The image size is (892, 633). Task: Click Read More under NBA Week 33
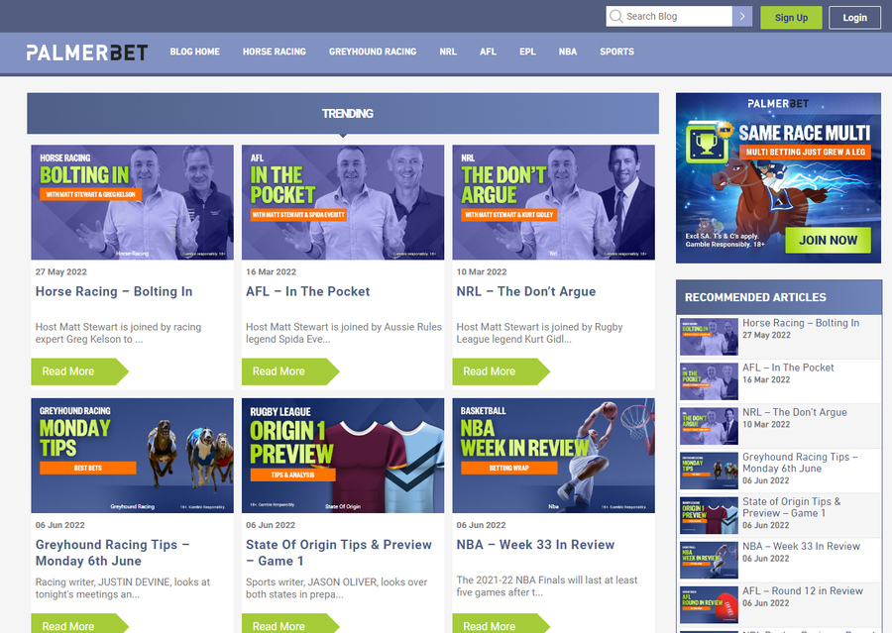click(501, 624)
